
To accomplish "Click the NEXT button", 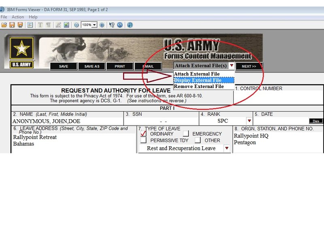I will point(250,66).
